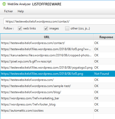Select the karunademo.files.wordpress.com row
115x119 pixels.
[58, 55]
